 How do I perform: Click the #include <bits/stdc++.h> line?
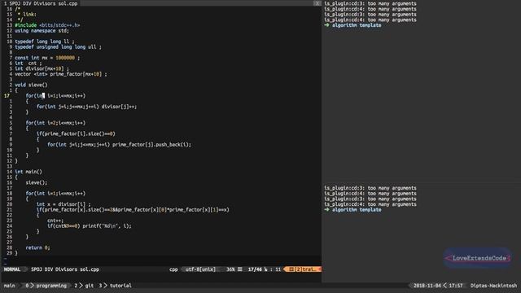(47, 25)
